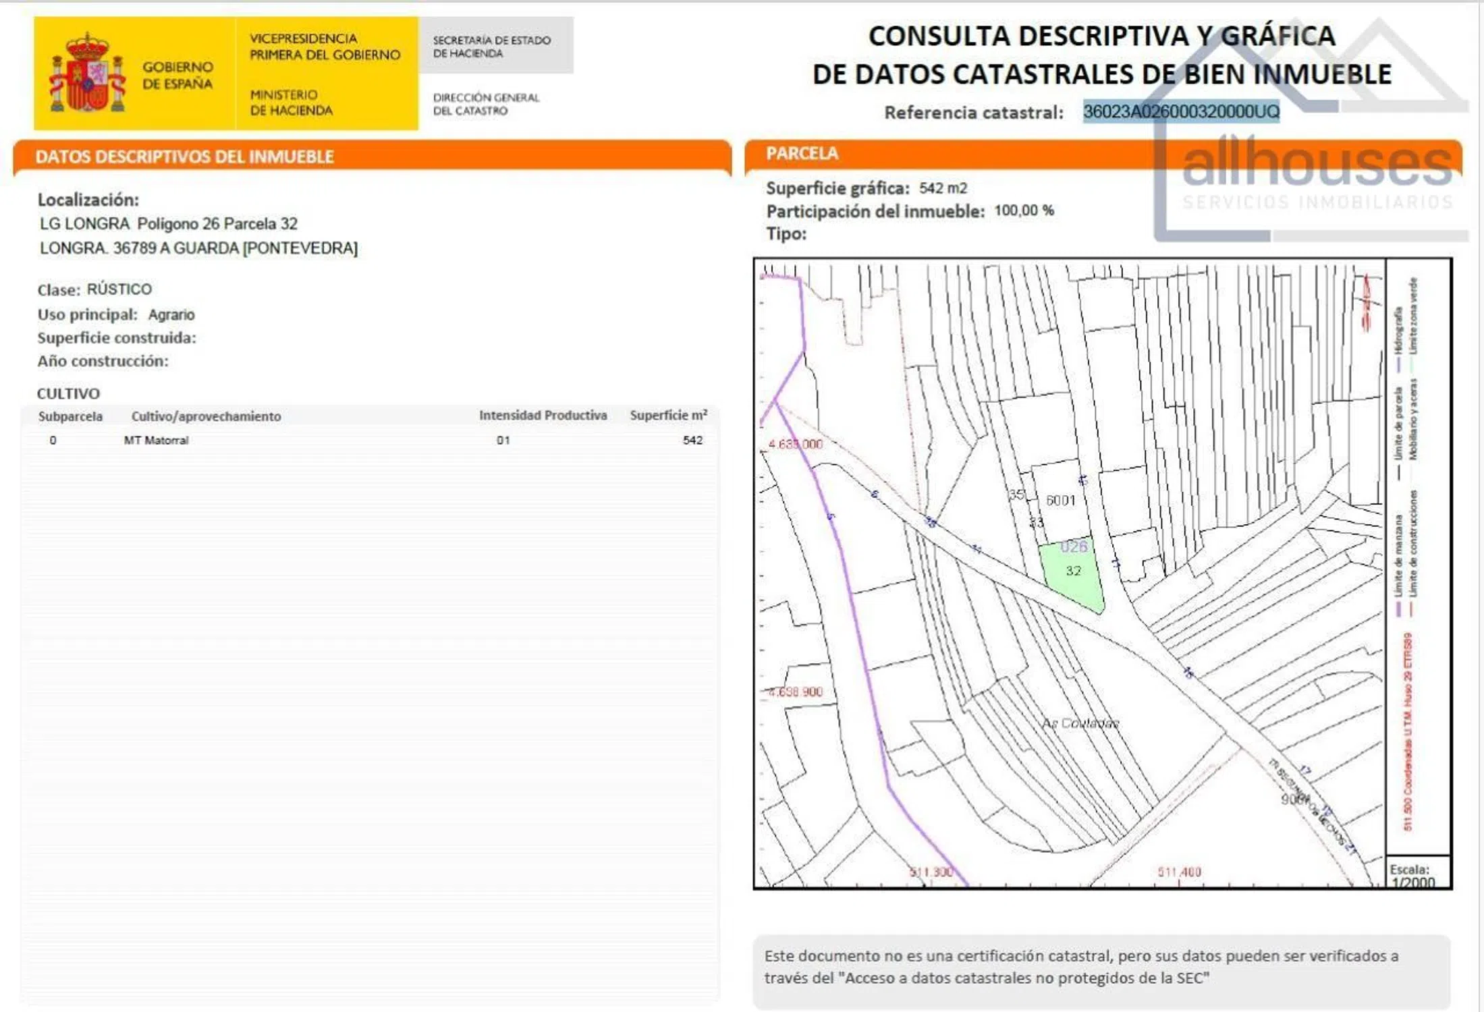This screenshot has height=1012, width=1484.
Task: Click the 'Intensidad Productiva' column header
Action: pos(543,416)
